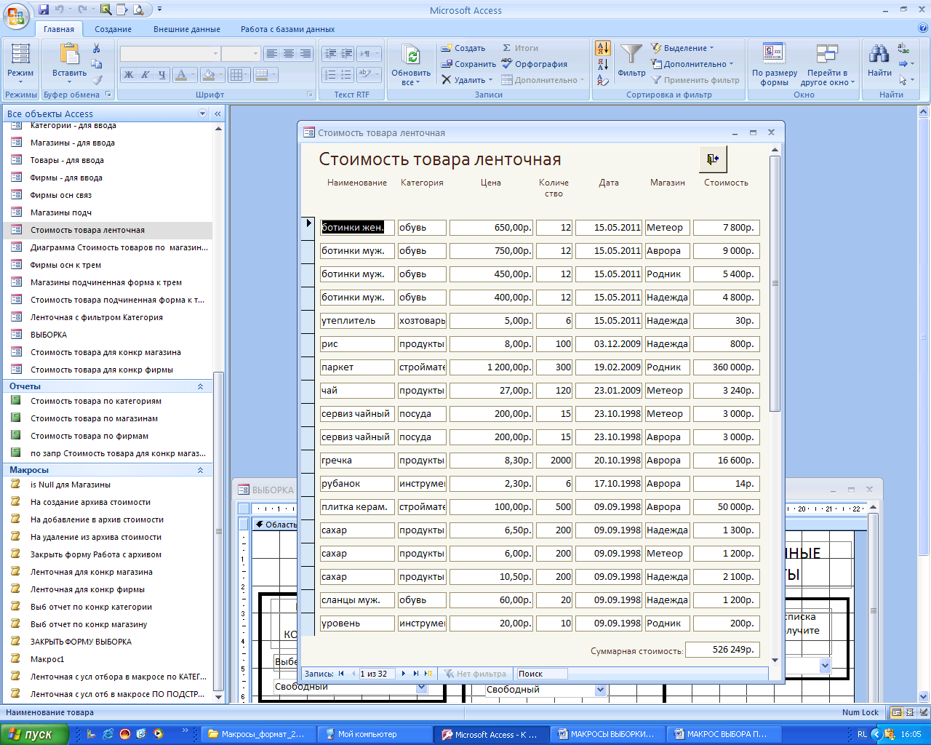Viewport: 931px width, 745px height.
Task: Switch to the Создание ribbon tab
Action: pyautogui.click(x=113, y=29)
